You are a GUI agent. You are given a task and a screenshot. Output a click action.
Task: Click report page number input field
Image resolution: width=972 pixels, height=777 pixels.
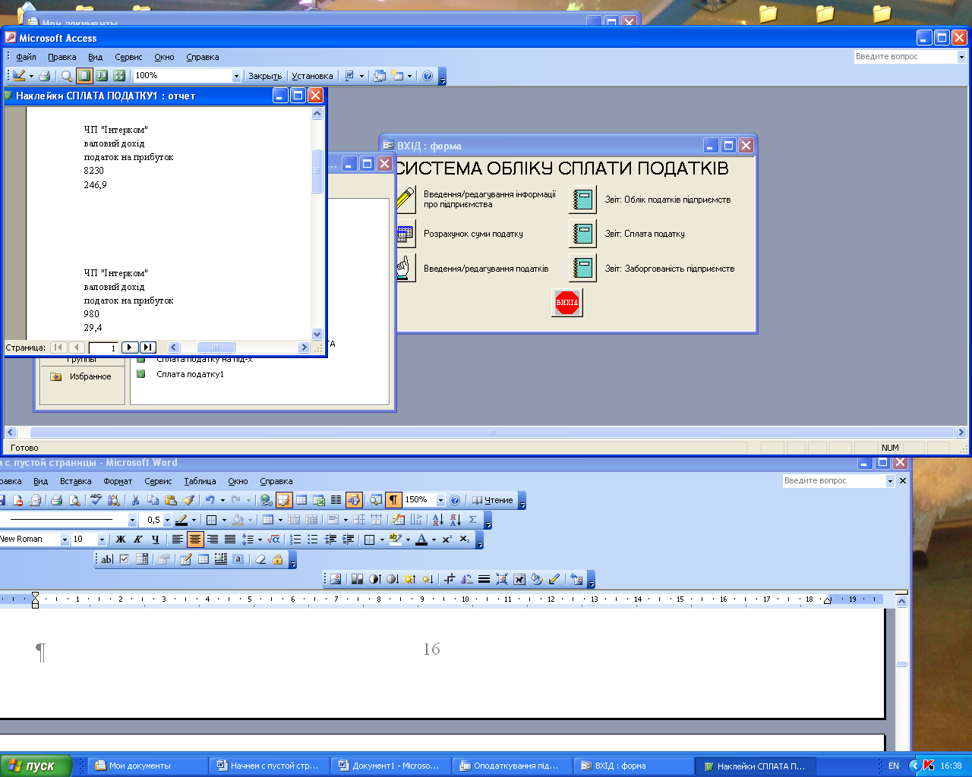pos(103,348)
